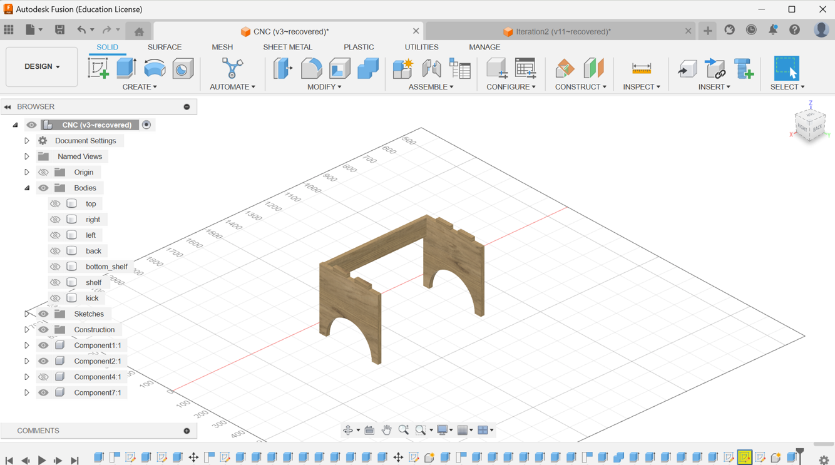Screen dimensions: 835x465
Task: Select the Press Pull tool
Action: click(x=283, y=68)
